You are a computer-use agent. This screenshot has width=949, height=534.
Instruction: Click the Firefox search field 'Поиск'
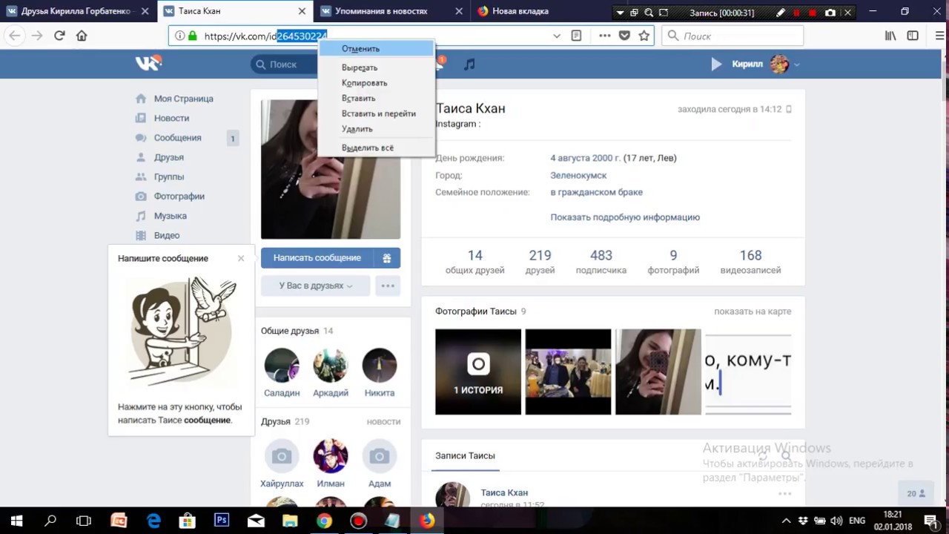point(733,36)
